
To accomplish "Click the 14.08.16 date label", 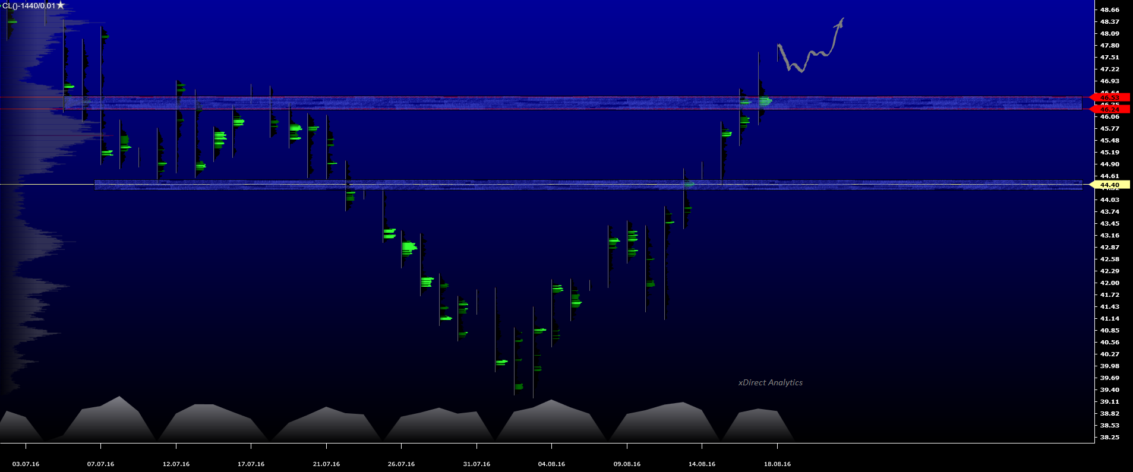I will click(702, 464).
